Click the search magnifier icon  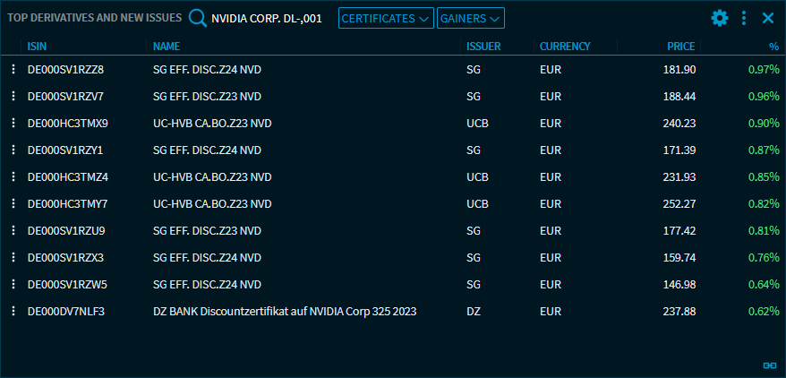pos(196,18)
